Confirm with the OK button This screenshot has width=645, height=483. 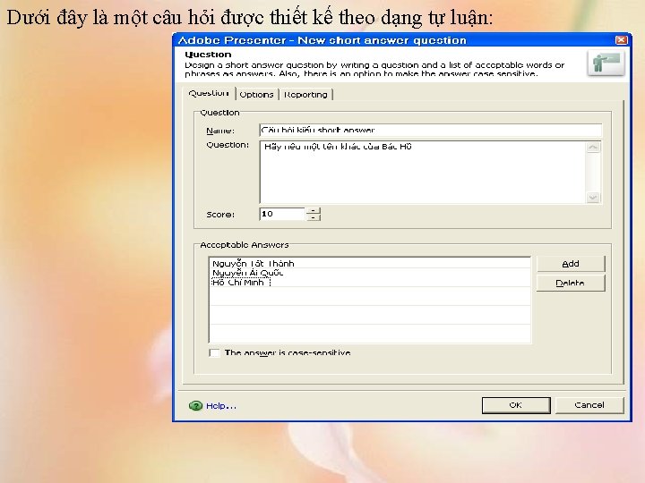click(x=516, y=405)
